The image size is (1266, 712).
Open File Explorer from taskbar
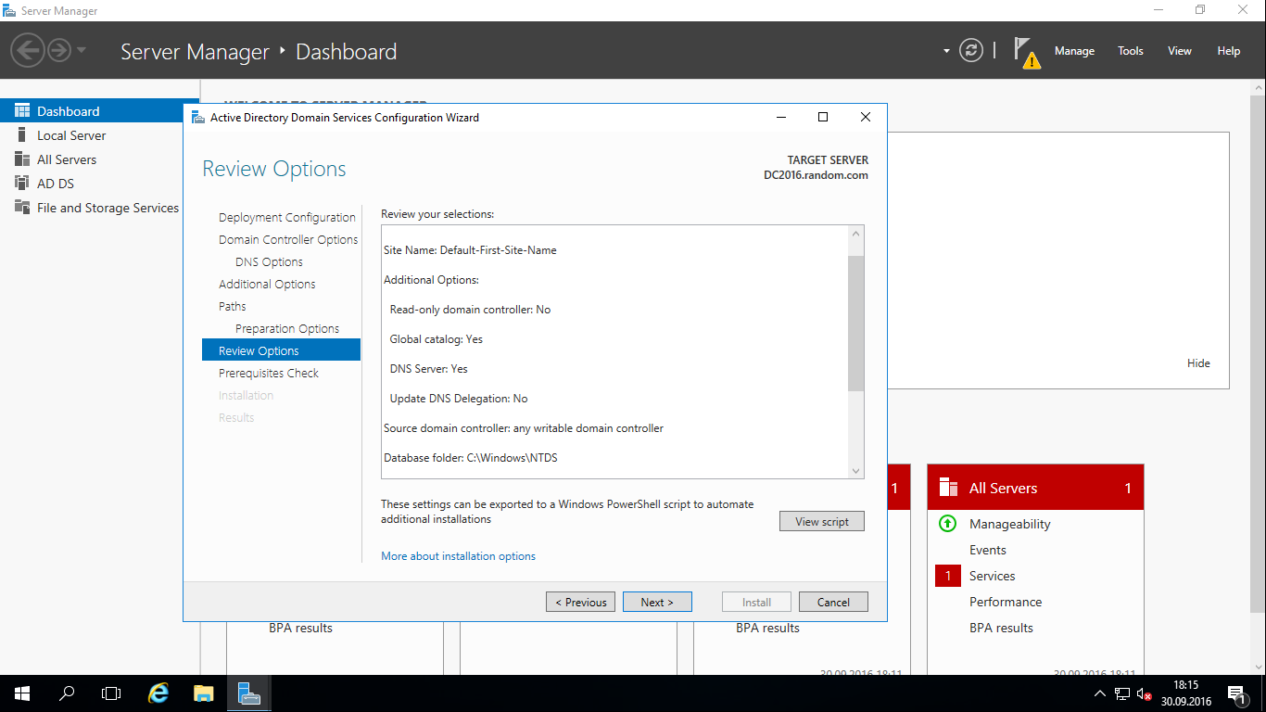[x=204, y=693]
